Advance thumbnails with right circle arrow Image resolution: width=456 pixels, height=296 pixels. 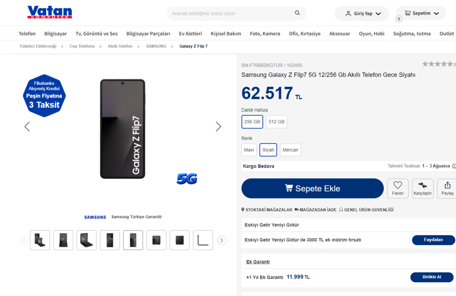pos(222,240)
